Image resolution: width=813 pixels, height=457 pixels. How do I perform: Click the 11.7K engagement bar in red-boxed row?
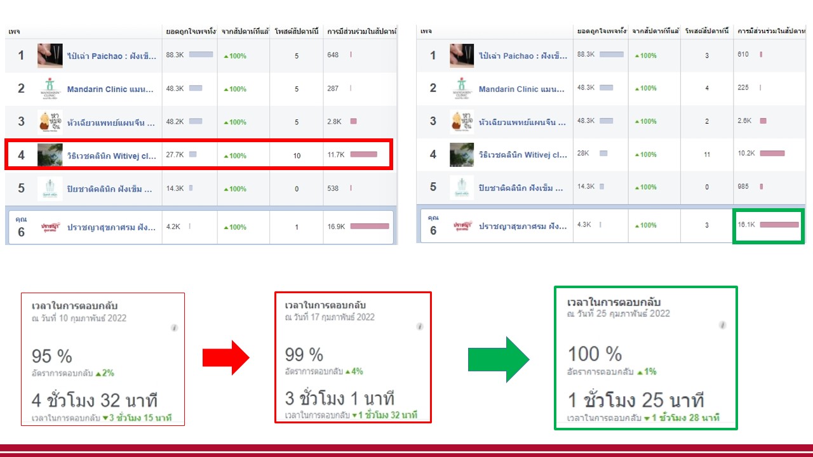[363, 154]
